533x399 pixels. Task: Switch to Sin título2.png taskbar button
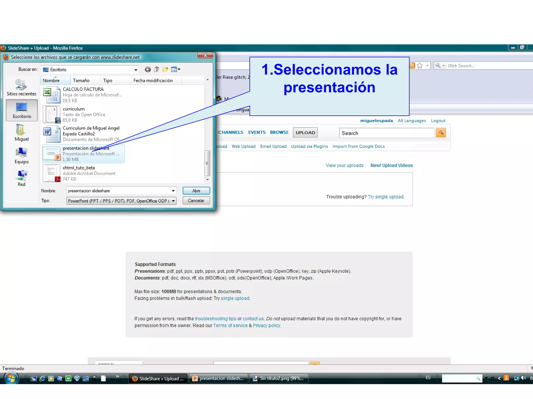click(279, 378)
